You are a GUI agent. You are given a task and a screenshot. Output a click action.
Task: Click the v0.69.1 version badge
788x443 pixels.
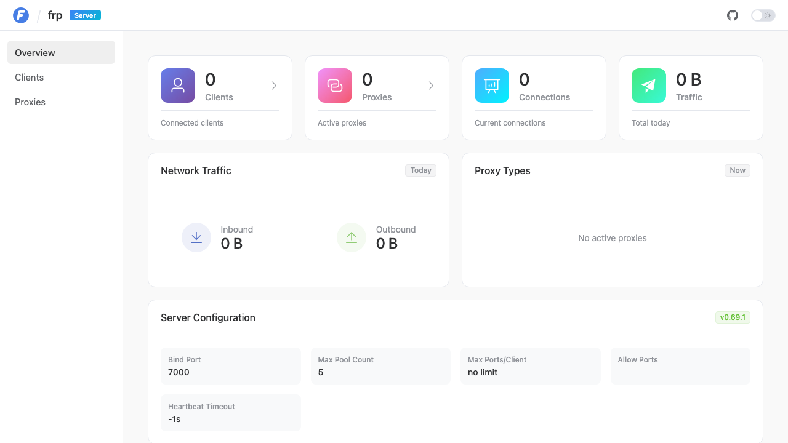pyautogui.click(x=733, y=317)
